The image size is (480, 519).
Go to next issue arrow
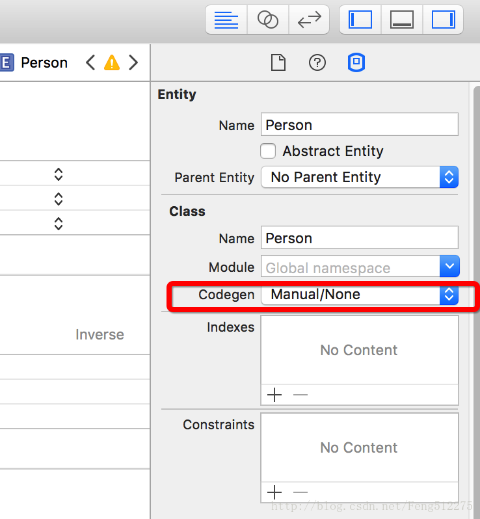tap(133, 63)
